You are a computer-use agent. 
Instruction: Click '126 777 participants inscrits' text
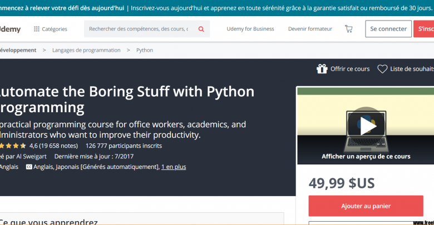[x=124, y=146]
